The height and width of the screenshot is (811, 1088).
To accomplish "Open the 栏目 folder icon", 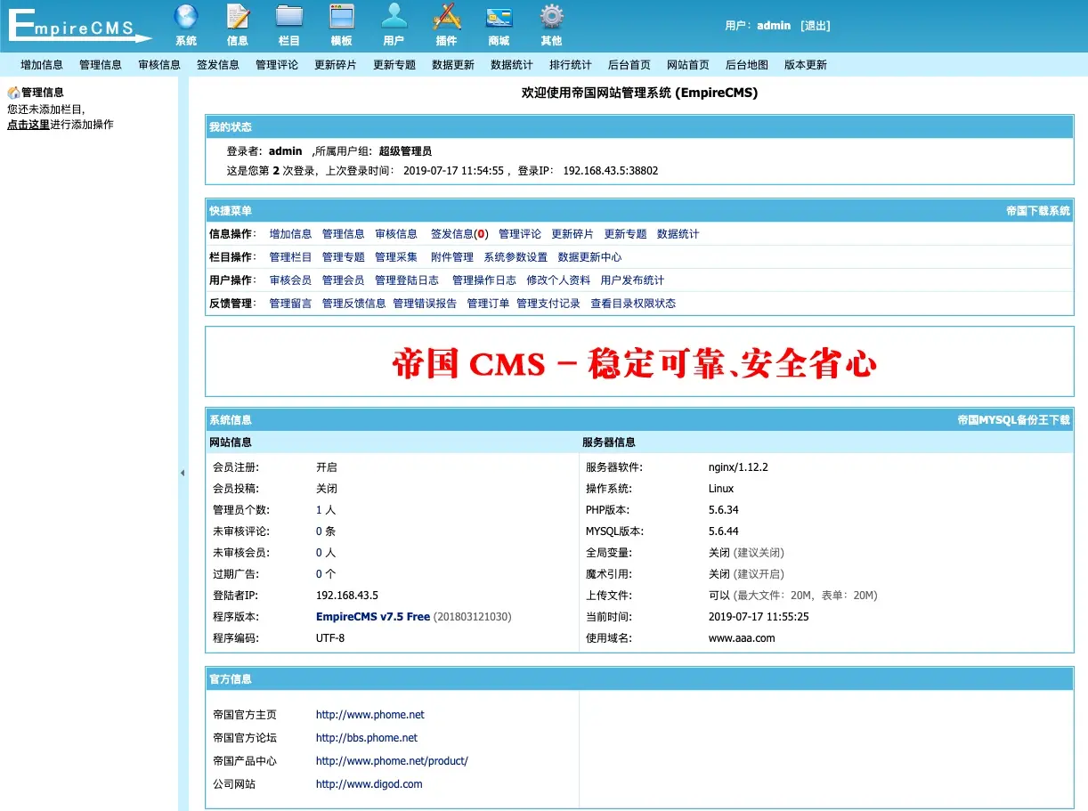I will point(289,24).
